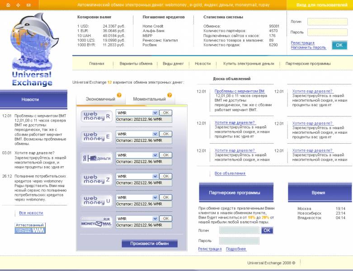Screen dimensions: 353x271
Task: Select the MoneyMail RUR logo
Action: (97, 222)
